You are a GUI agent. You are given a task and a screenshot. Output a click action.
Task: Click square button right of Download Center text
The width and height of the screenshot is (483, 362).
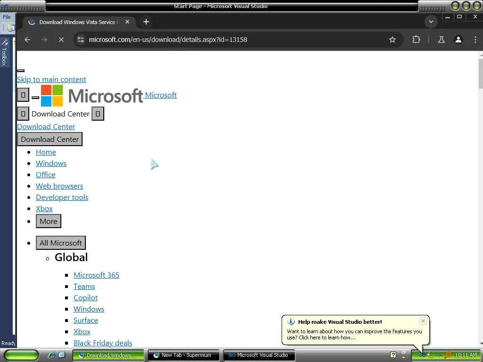(x=98, y=114)
